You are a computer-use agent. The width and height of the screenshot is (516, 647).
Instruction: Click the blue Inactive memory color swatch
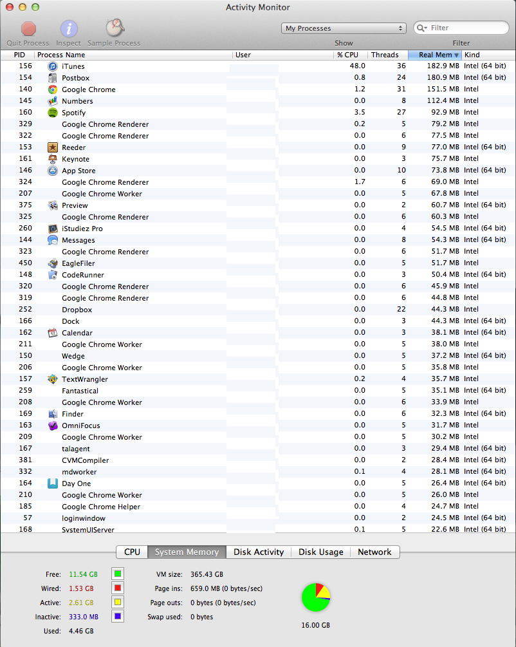[118, 617]
